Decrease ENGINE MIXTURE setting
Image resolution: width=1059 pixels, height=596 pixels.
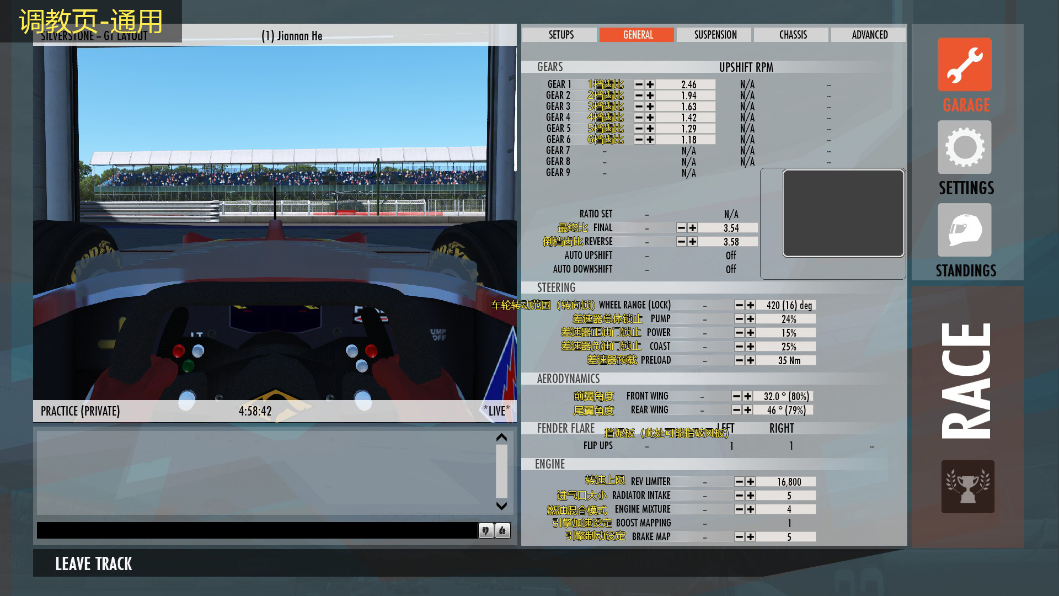pos(739,509)
